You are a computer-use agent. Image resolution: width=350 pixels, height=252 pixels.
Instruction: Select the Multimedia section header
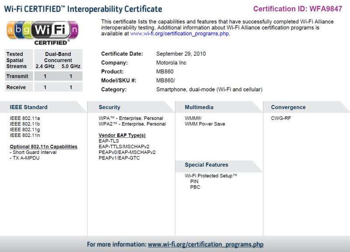(199, 107)
